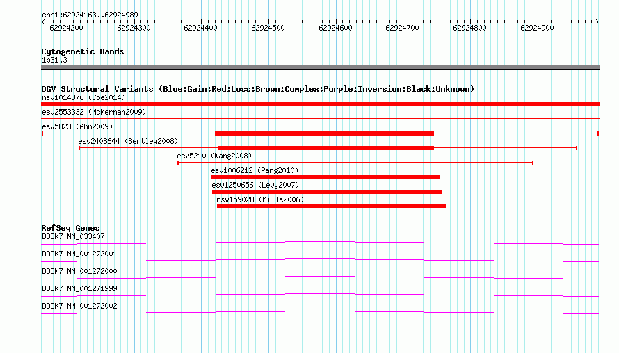
Task: Click the magenta DOCK7|NM_001271999 gene line
Action: pos(320,295)
